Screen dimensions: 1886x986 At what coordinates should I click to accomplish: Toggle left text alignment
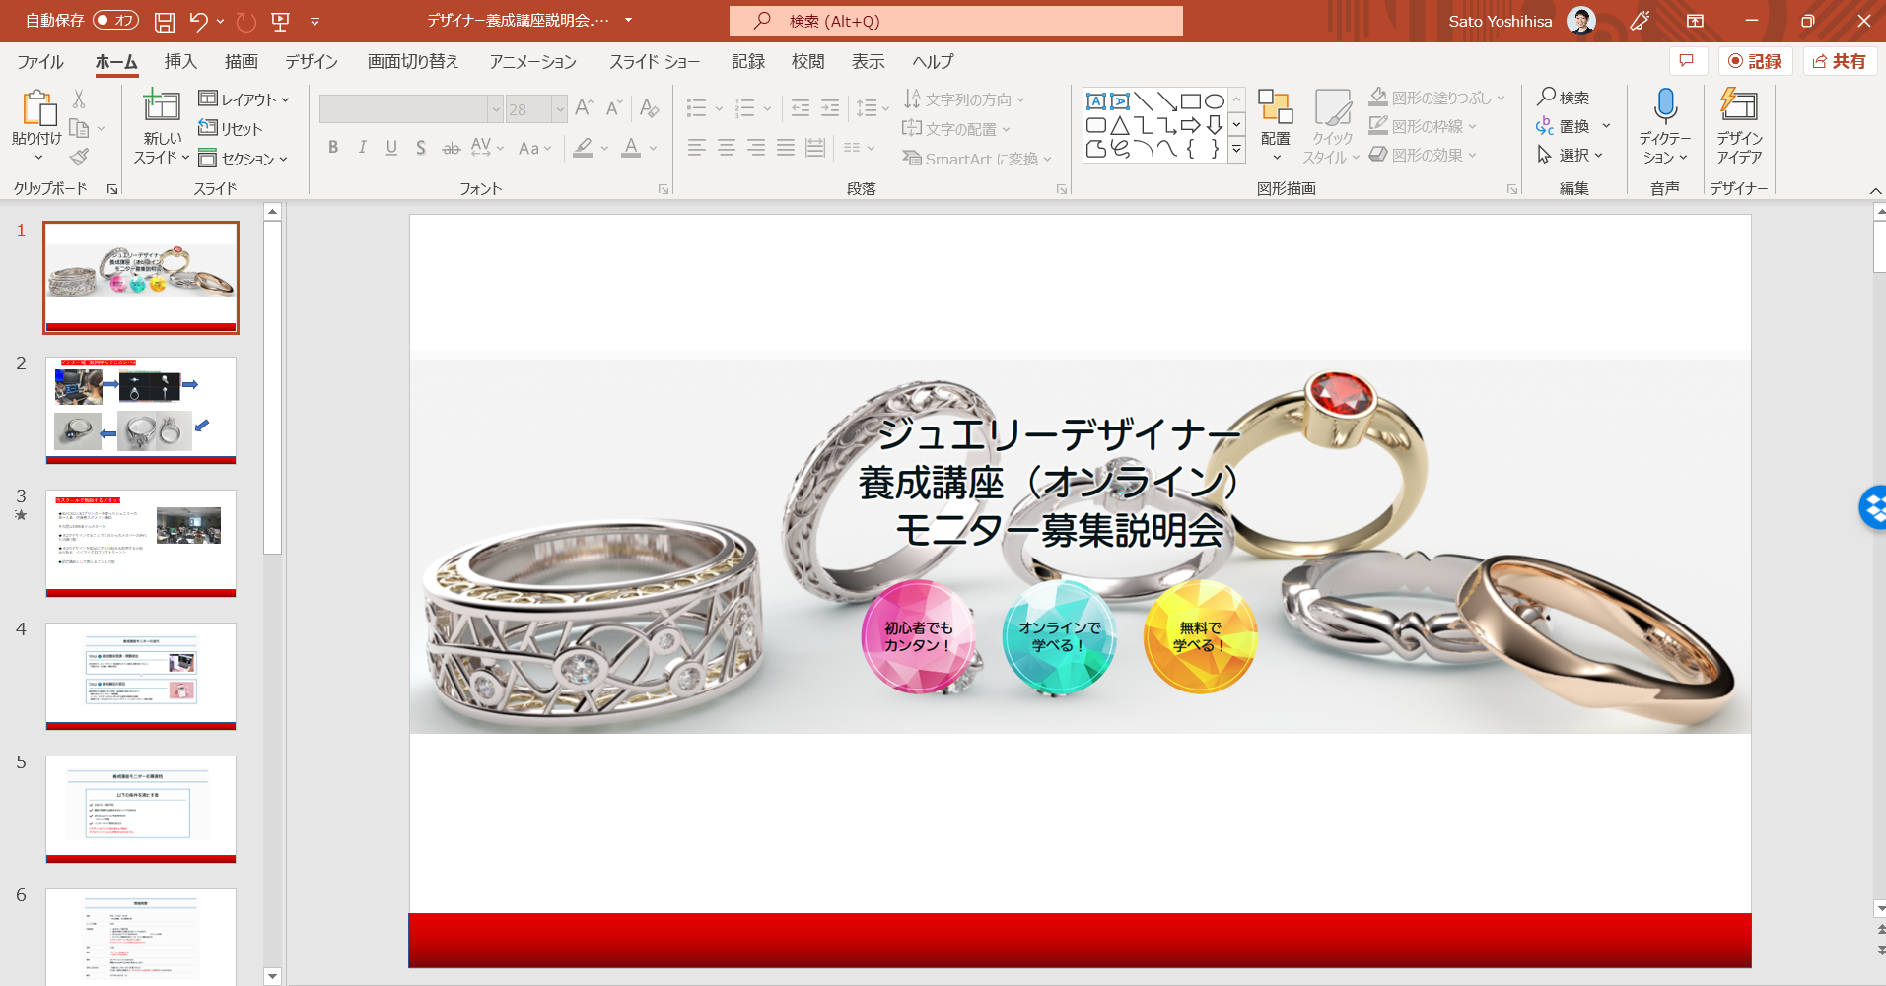(x=697, y=148)
